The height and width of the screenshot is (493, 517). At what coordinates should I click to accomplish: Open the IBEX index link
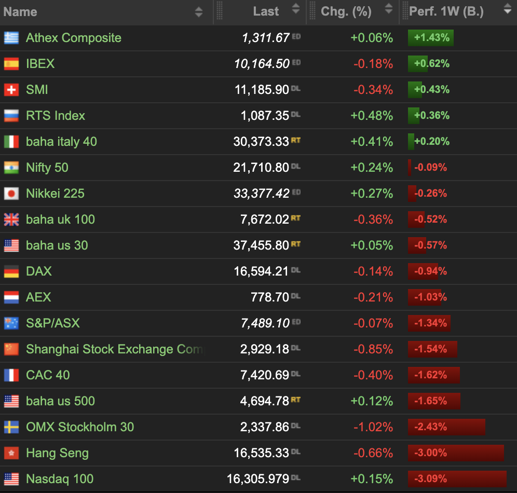pyautogui.click(x=40, y=64)
